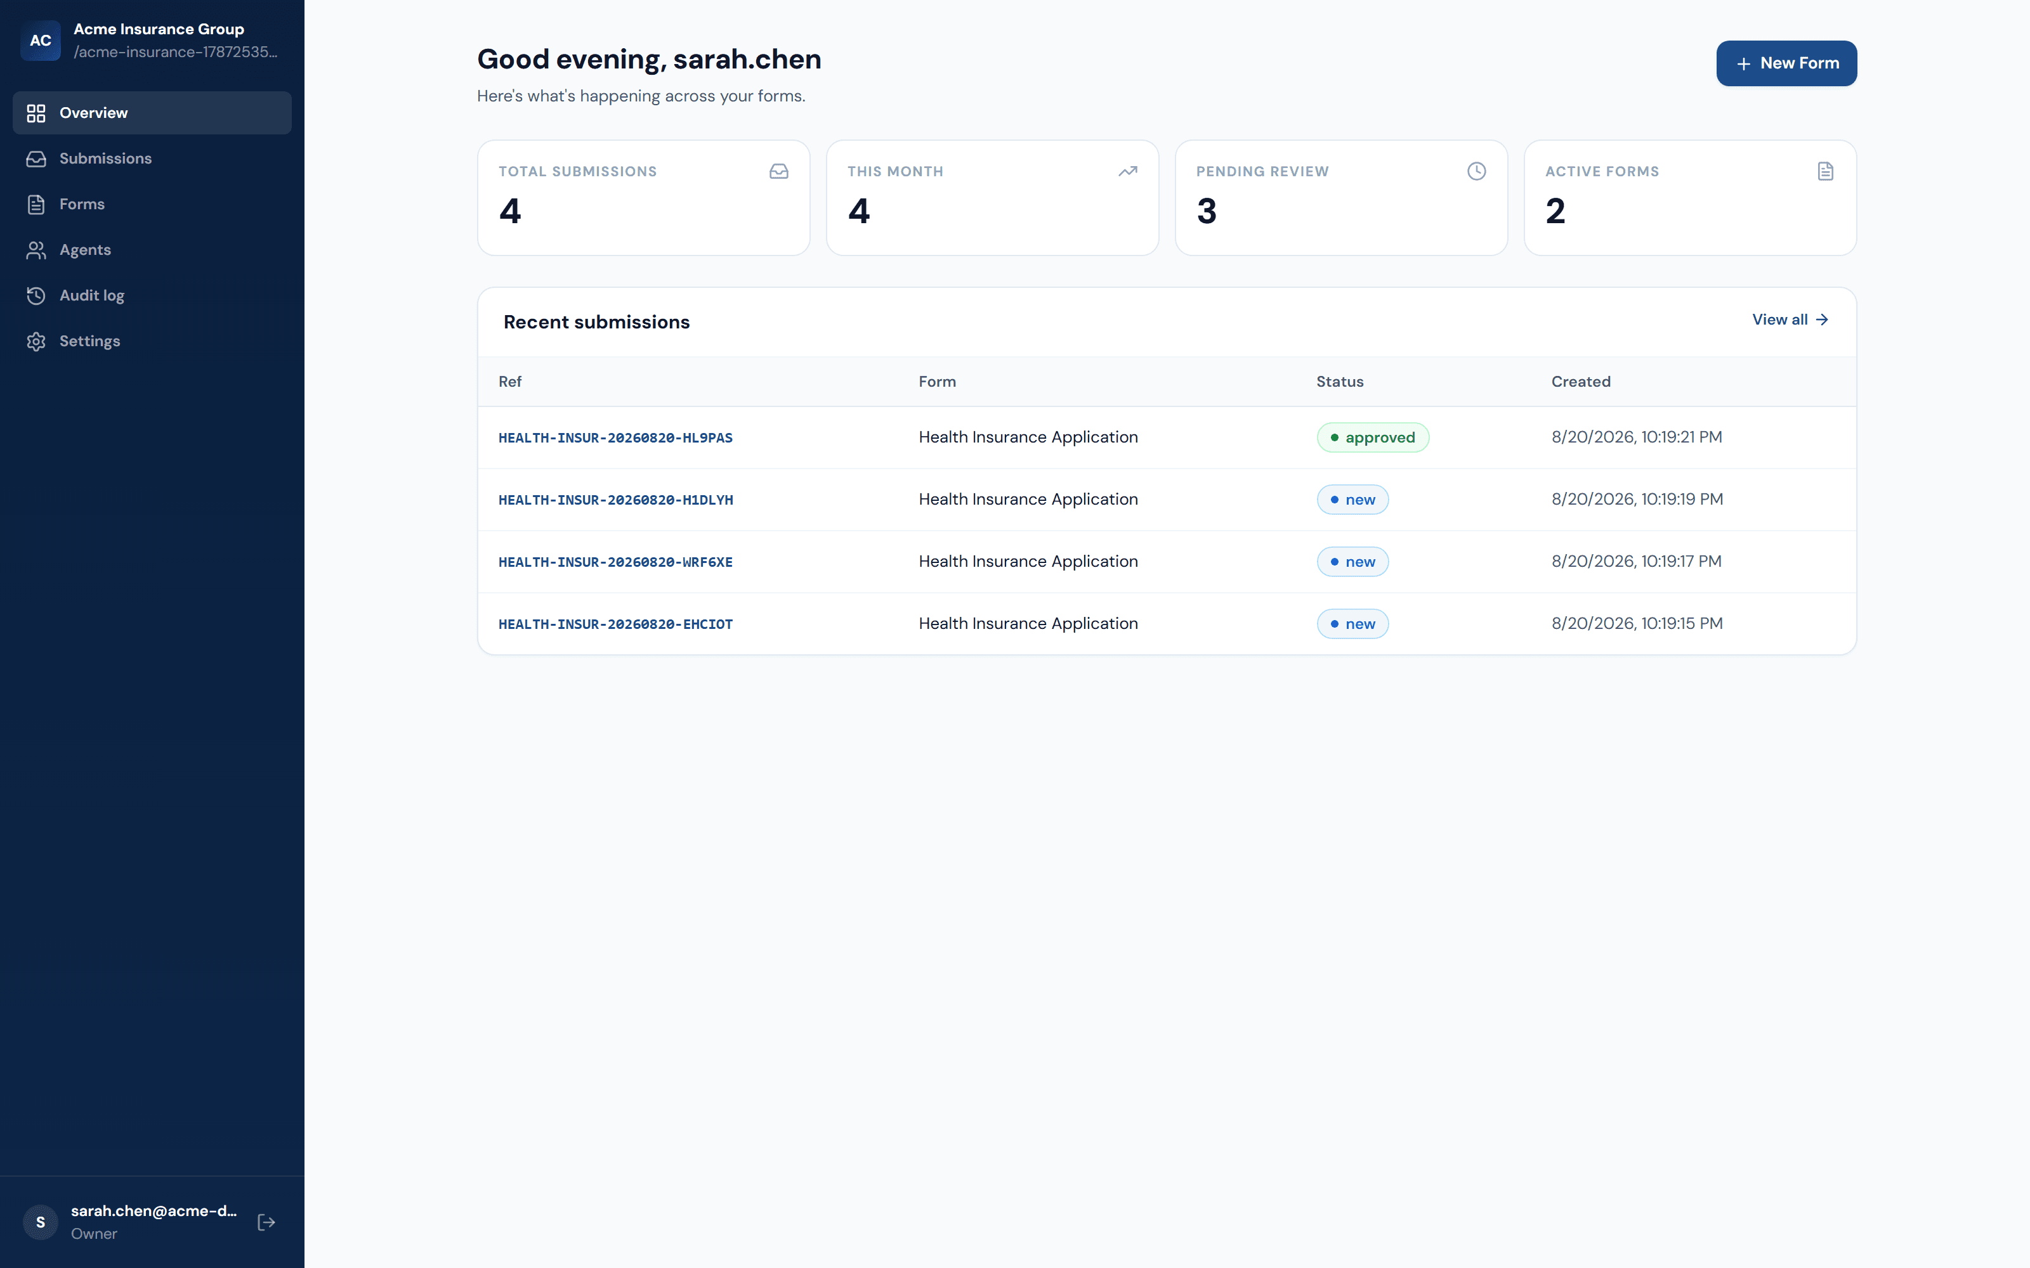
Task: Click the Forms document icon in sidebar
Action: coord(36,205)
